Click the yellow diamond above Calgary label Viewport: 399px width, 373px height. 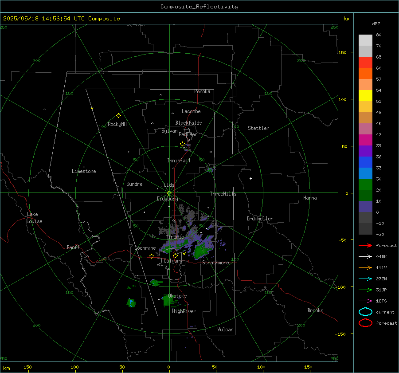[175, 255]
